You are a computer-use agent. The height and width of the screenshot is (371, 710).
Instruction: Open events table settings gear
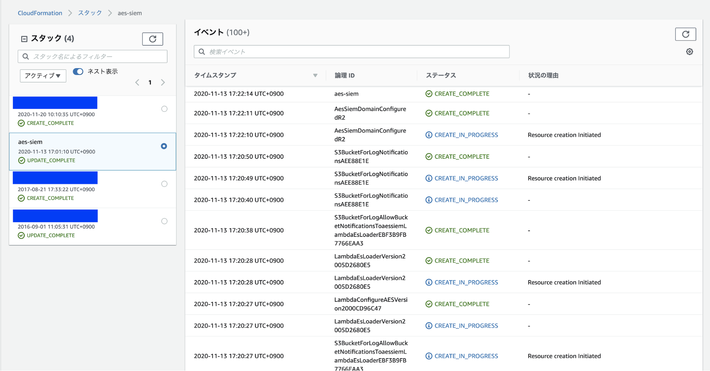(x=689, y=52)
